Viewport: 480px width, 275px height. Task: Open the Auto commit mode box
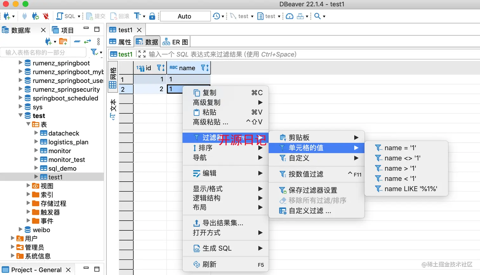[x=185, y=16]
